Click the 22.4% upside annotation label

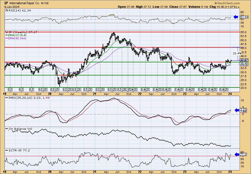coord(237,53)
